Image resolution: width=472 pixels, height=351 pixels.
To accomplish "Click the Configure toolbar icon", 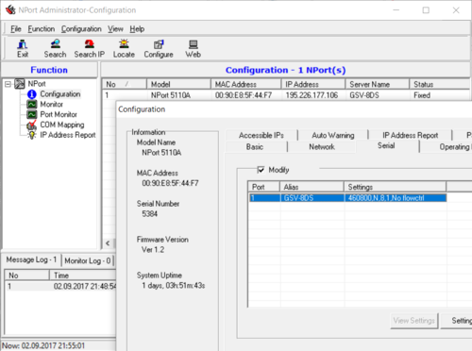I will (159, 48).
